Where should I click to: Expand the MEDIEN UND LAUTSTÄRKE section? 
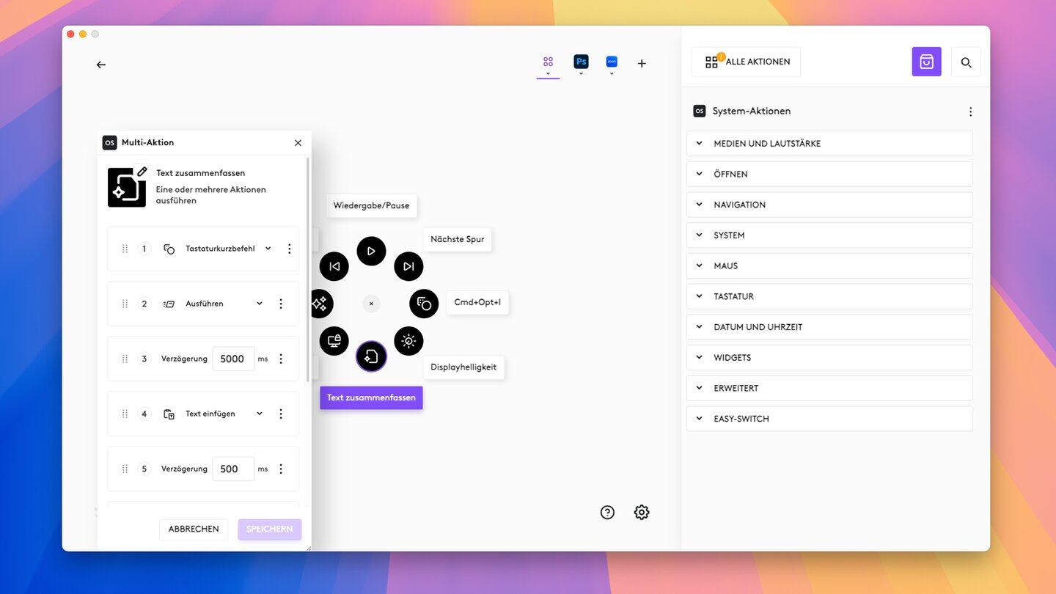(829, 144)
